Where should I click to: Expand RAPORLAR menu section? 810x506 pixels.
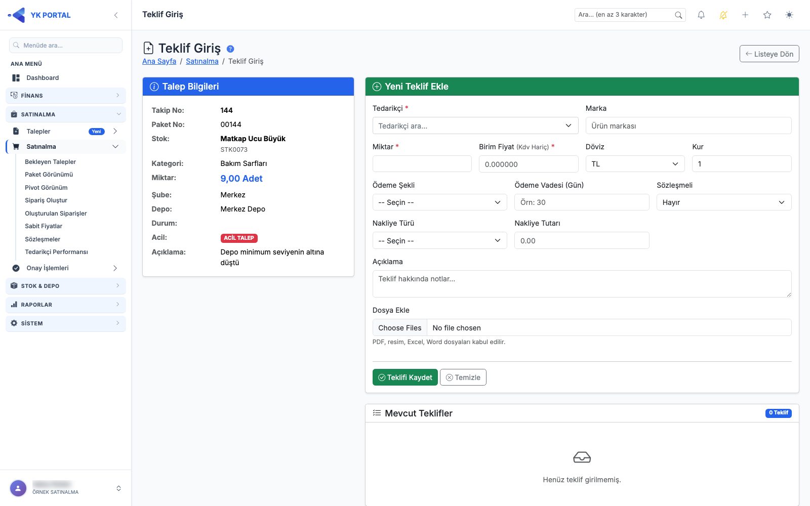pyautogui.click(x=66, y=305)
